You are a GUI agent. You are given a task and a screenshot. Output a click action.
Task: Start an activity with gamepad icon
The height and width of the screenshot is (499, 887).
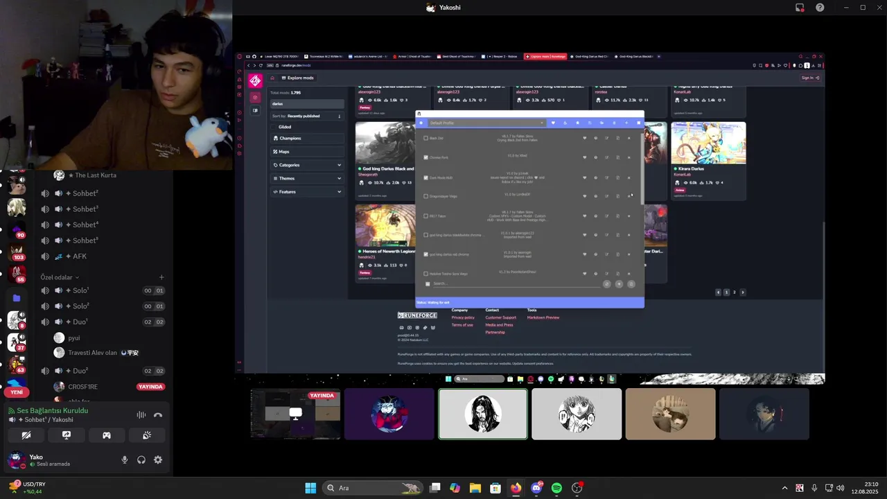pos(107,435)
